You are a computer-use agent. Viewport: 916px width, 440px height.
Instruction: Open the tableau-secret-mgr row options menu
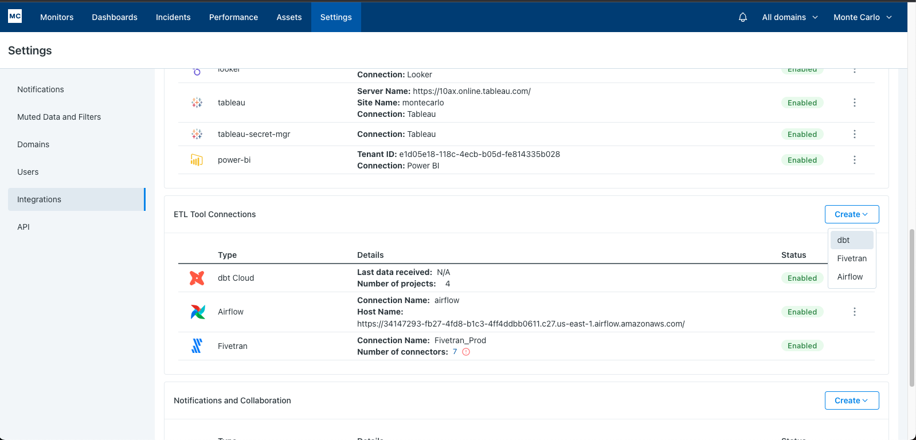click(x=854, y=134)
